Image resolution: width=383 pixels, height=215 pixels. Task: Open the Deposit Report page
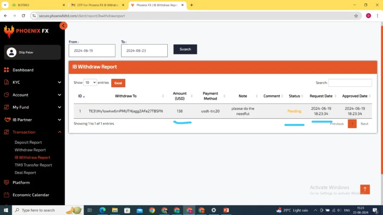pos(28,142)
